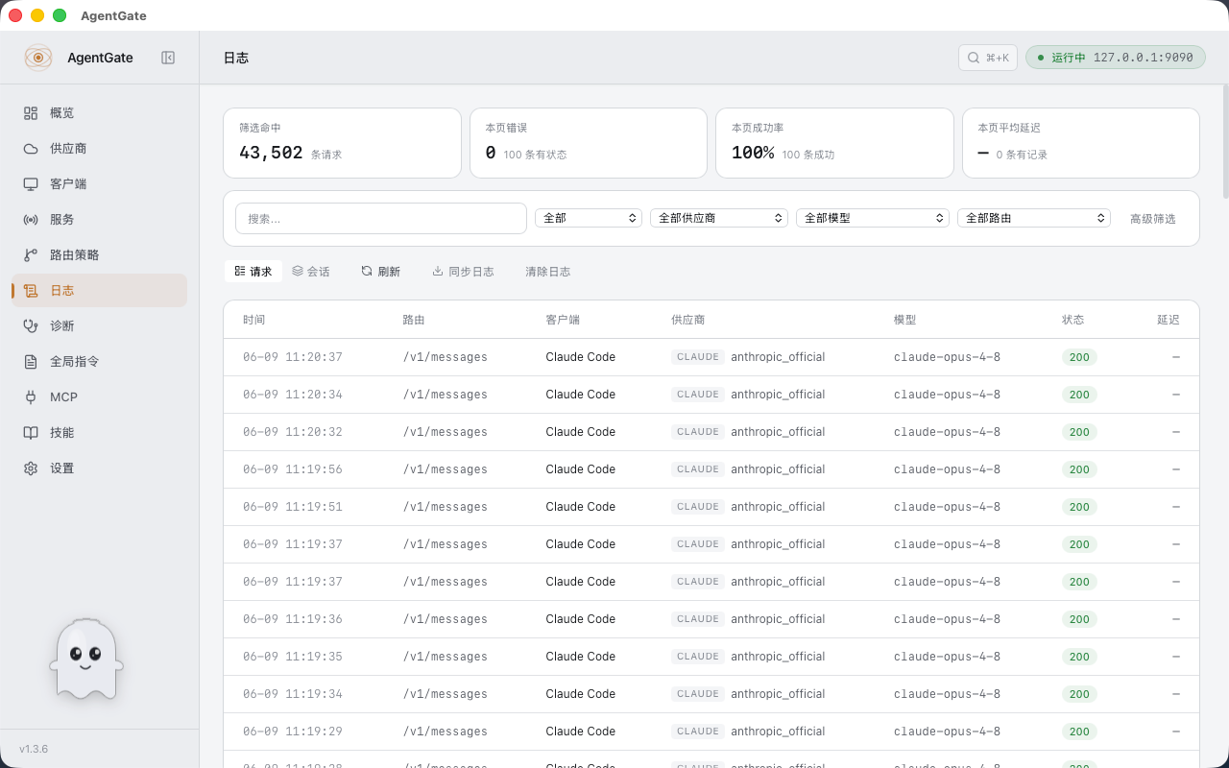Image resolution: width=1229 pixels, height=768 pixels.
Task: Click the 全局指令 document icon
Action: [31, 362]
